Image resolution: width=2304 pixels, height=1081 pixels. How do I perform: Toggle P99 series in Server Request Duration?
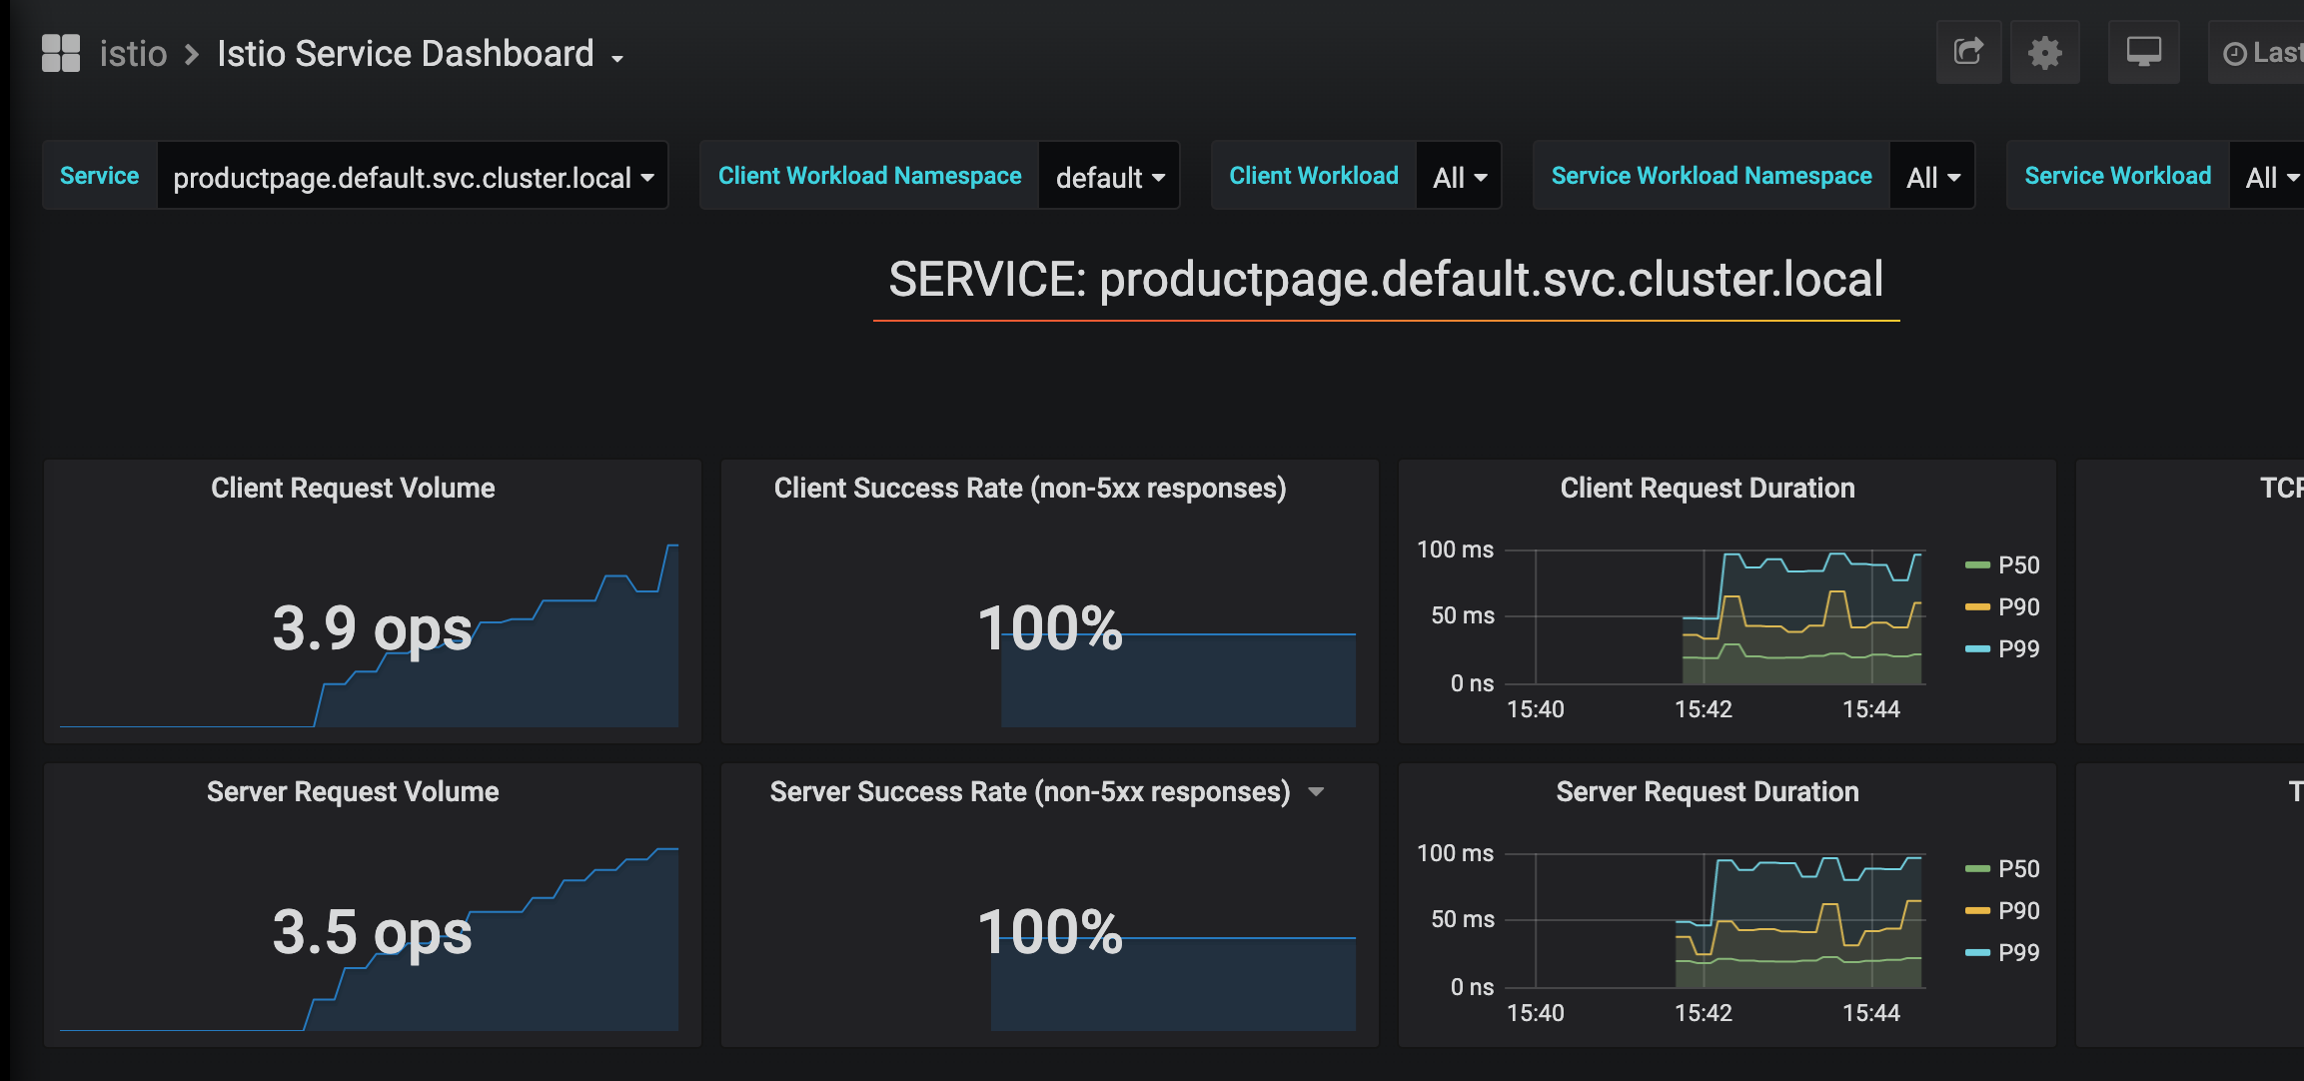tap(2018, 953)
